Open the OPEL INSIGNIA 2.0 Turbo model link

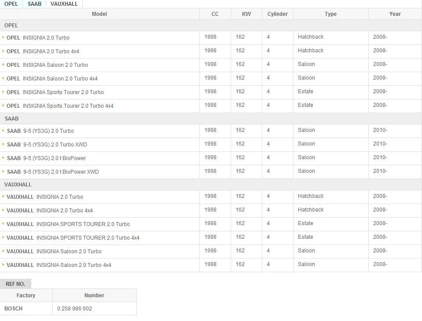(x=38, y=38)
